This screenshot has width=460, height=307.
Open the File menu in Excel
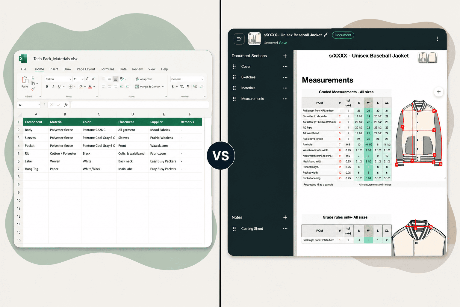24,69
